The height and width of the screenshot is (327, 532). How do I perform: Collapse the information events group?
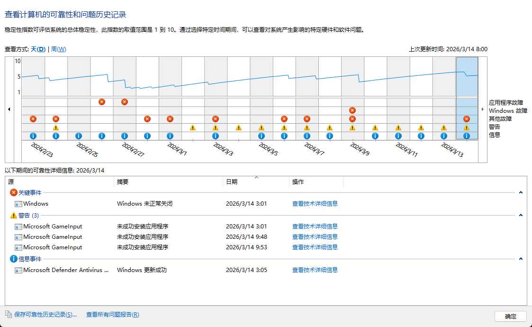click(x=521, y=259)
